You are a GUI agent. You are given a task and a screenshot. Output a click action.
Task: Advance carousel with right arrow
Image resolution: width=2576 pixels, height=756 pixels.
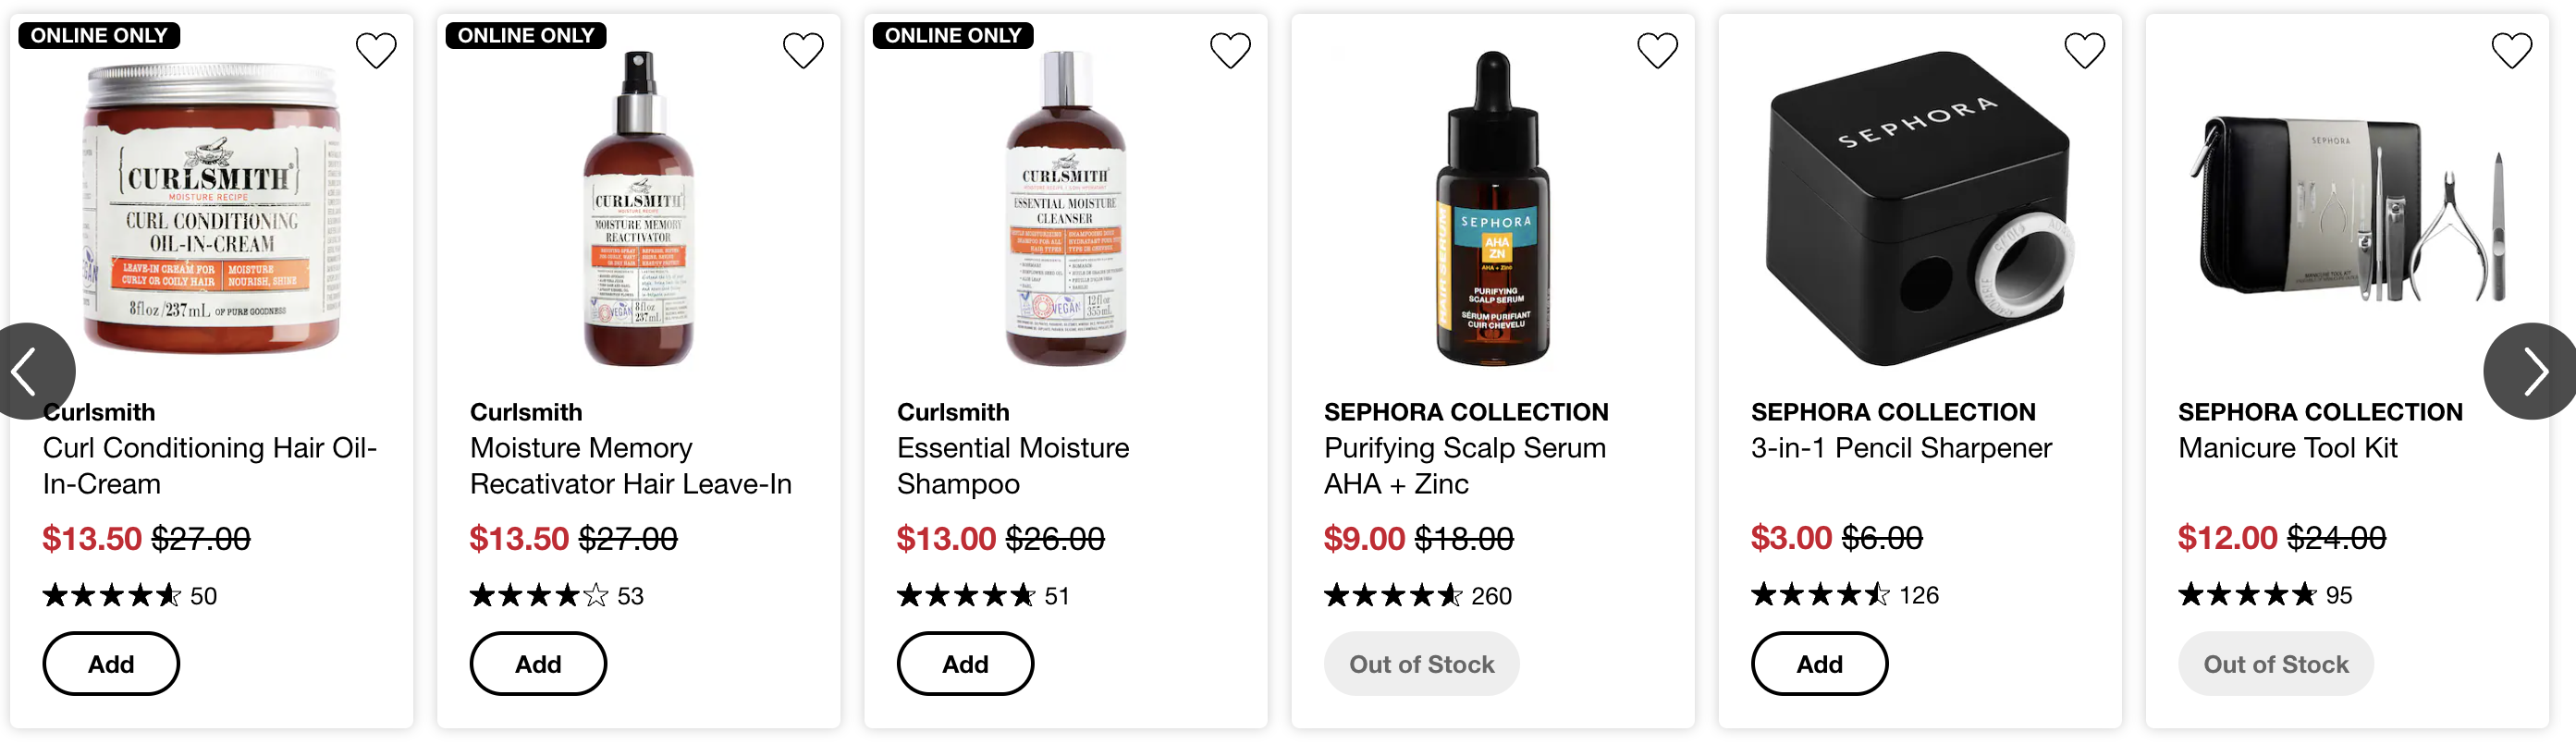click(2530, 371)
